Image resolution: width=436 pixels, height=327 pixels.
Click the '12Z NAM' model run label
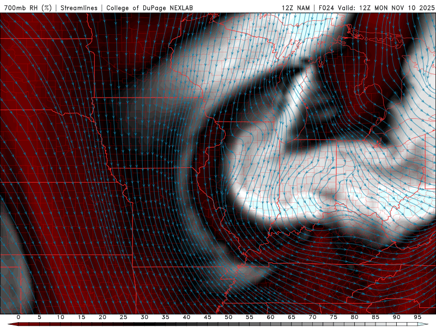(296, 8)
